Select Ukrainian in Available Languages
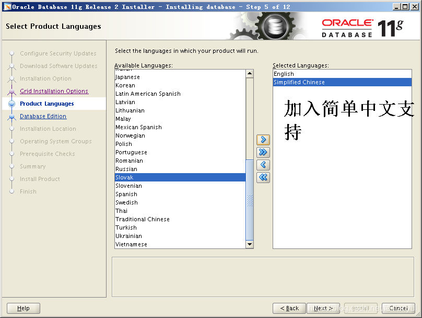Screen dimensions: 422x318 pos(180,236)
